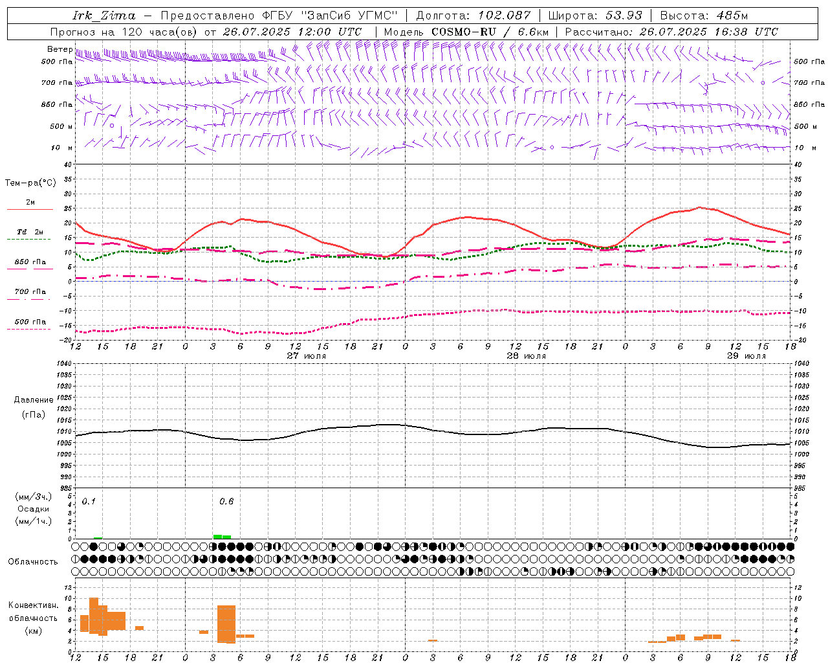The image size is (828, 663).
Task: Click the "Осадки" precipitation label
Action: (34, 509)
